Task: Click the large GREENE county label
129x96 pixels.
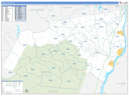Action: 45,72
